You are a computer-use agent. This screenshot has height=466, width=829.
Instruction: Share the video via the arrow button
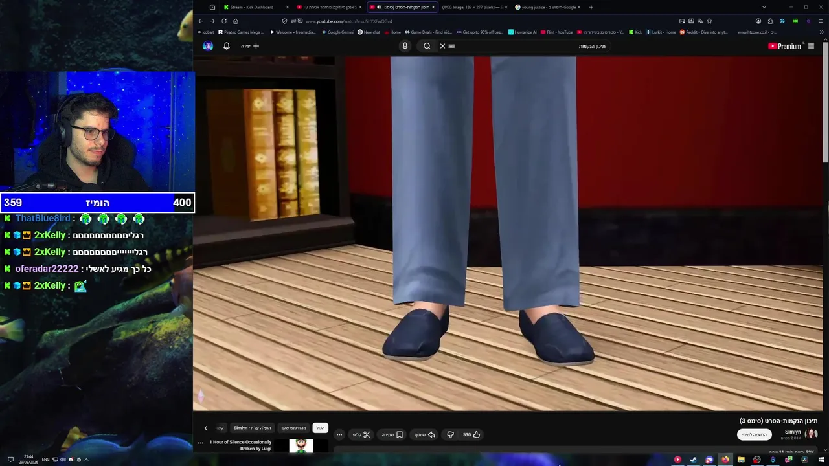point(425,435)
